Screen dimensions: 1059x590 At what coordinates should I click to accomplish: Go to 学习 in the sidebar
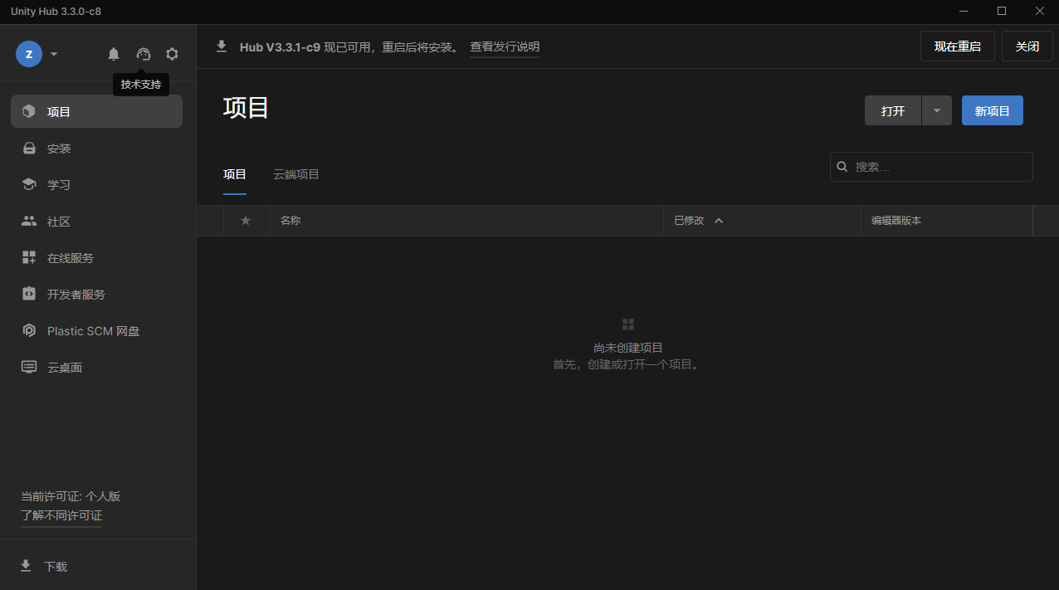[96, 184]
